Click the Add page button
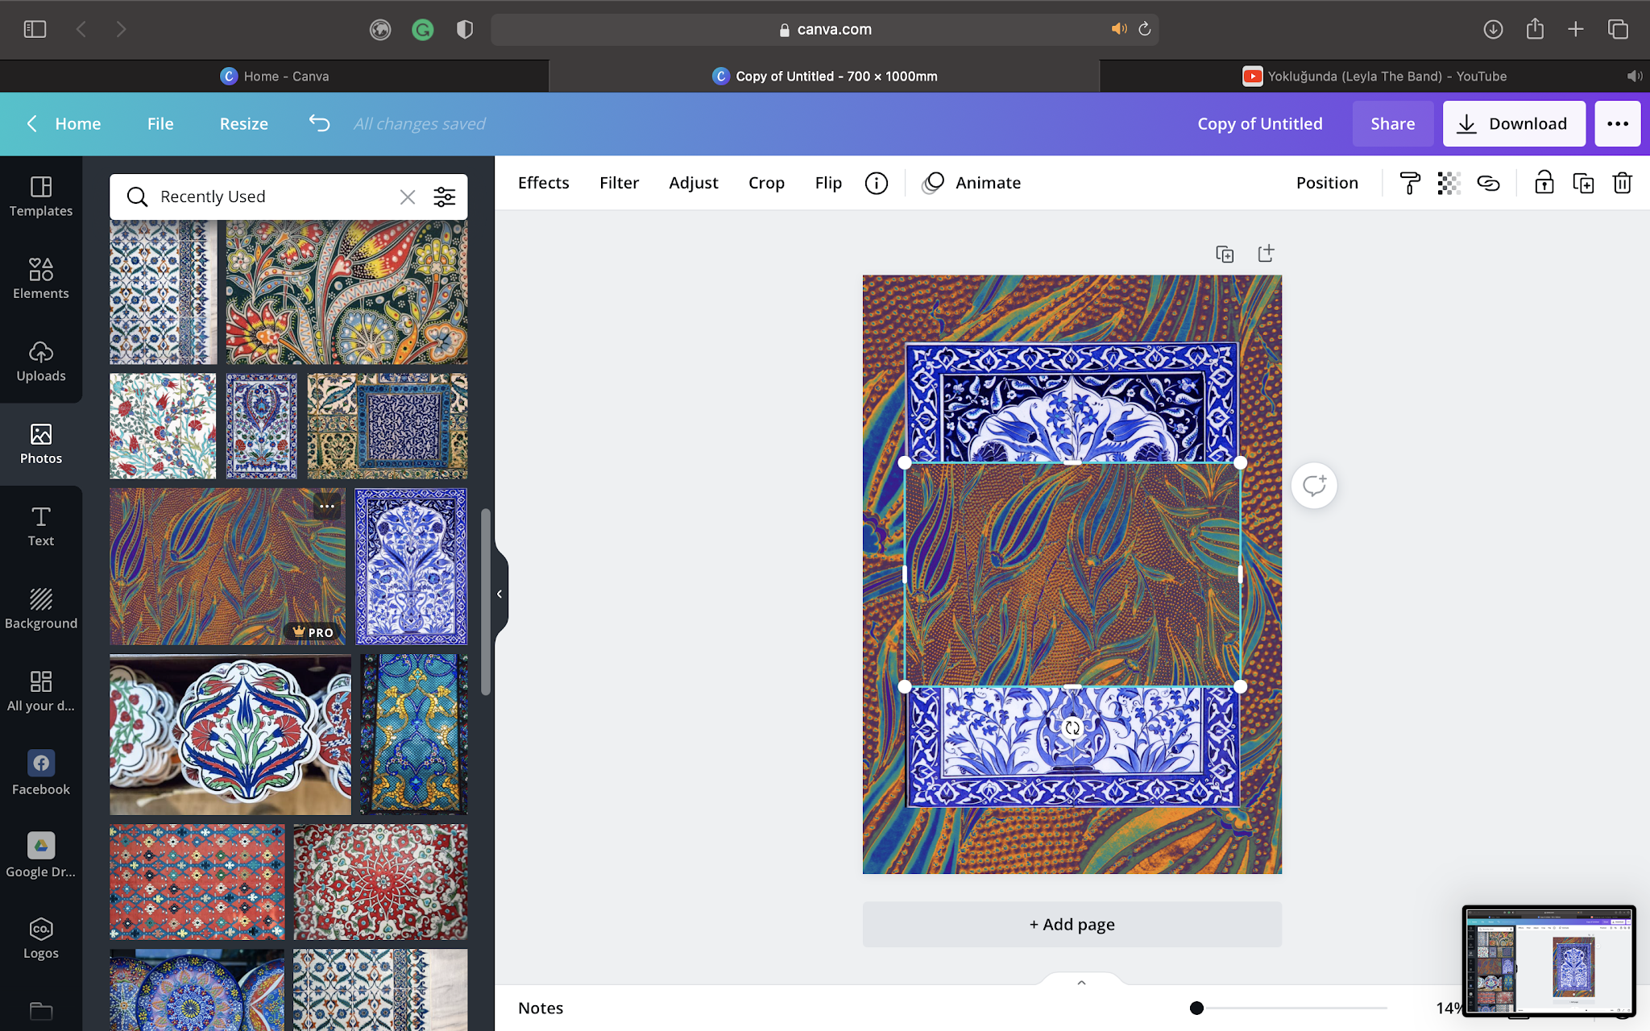Image resolution: width=1650 pixels, height=1031 pixels. 1072,924
